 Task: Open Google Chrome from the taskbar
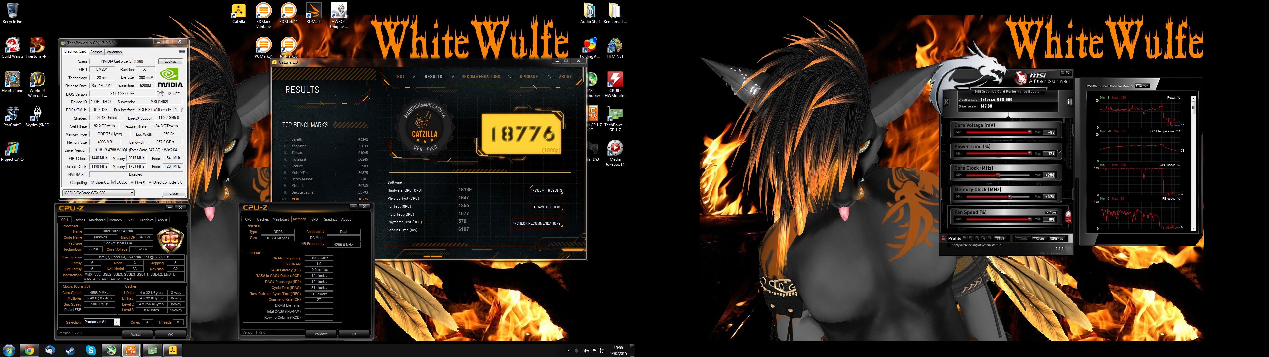coord(29,351)
